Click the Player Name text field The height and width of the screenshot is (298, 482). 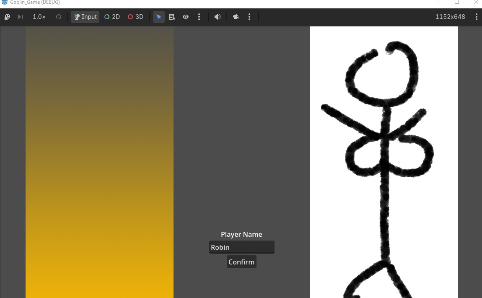point(241,247)
